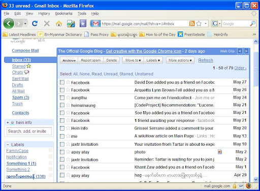Click the URL address field
Image resolution: width=260 pixels, height=191 pixels.
pyautogui.click(x=145, y=24)
